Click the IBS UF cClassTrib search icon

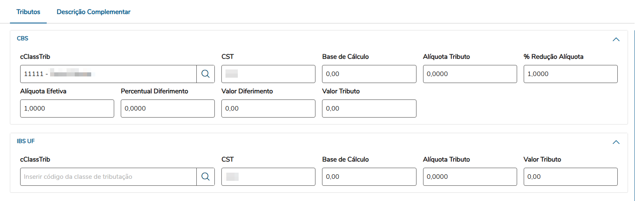tap(205, 177)
